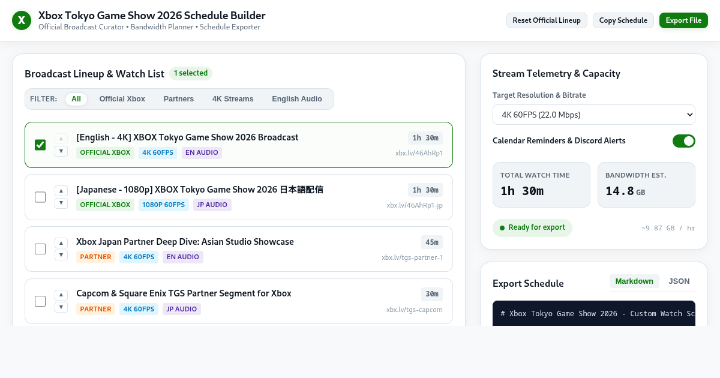720x378 pixels.
Task: Move English 4K broadcast down
Action: pos(61,151)
